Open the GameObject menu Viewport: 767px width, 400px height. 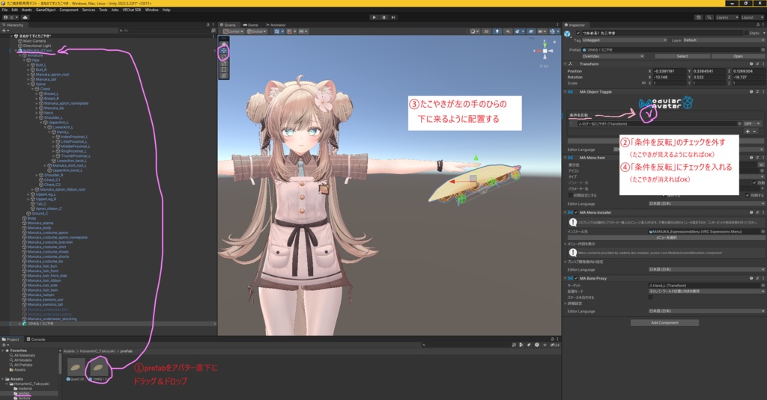pyautogui.click(x=46, y=10)
